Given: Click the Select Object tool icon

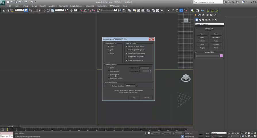Looking at the screenshot, I should click(26, 10).
